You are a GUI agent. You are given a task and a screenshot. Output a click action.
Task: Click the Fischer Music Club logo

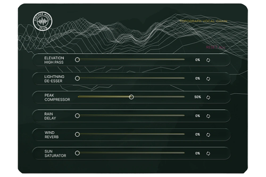point(43,21)
